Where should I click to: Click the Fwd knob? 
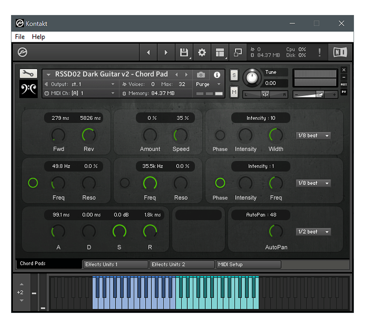[x=58, y=136]
